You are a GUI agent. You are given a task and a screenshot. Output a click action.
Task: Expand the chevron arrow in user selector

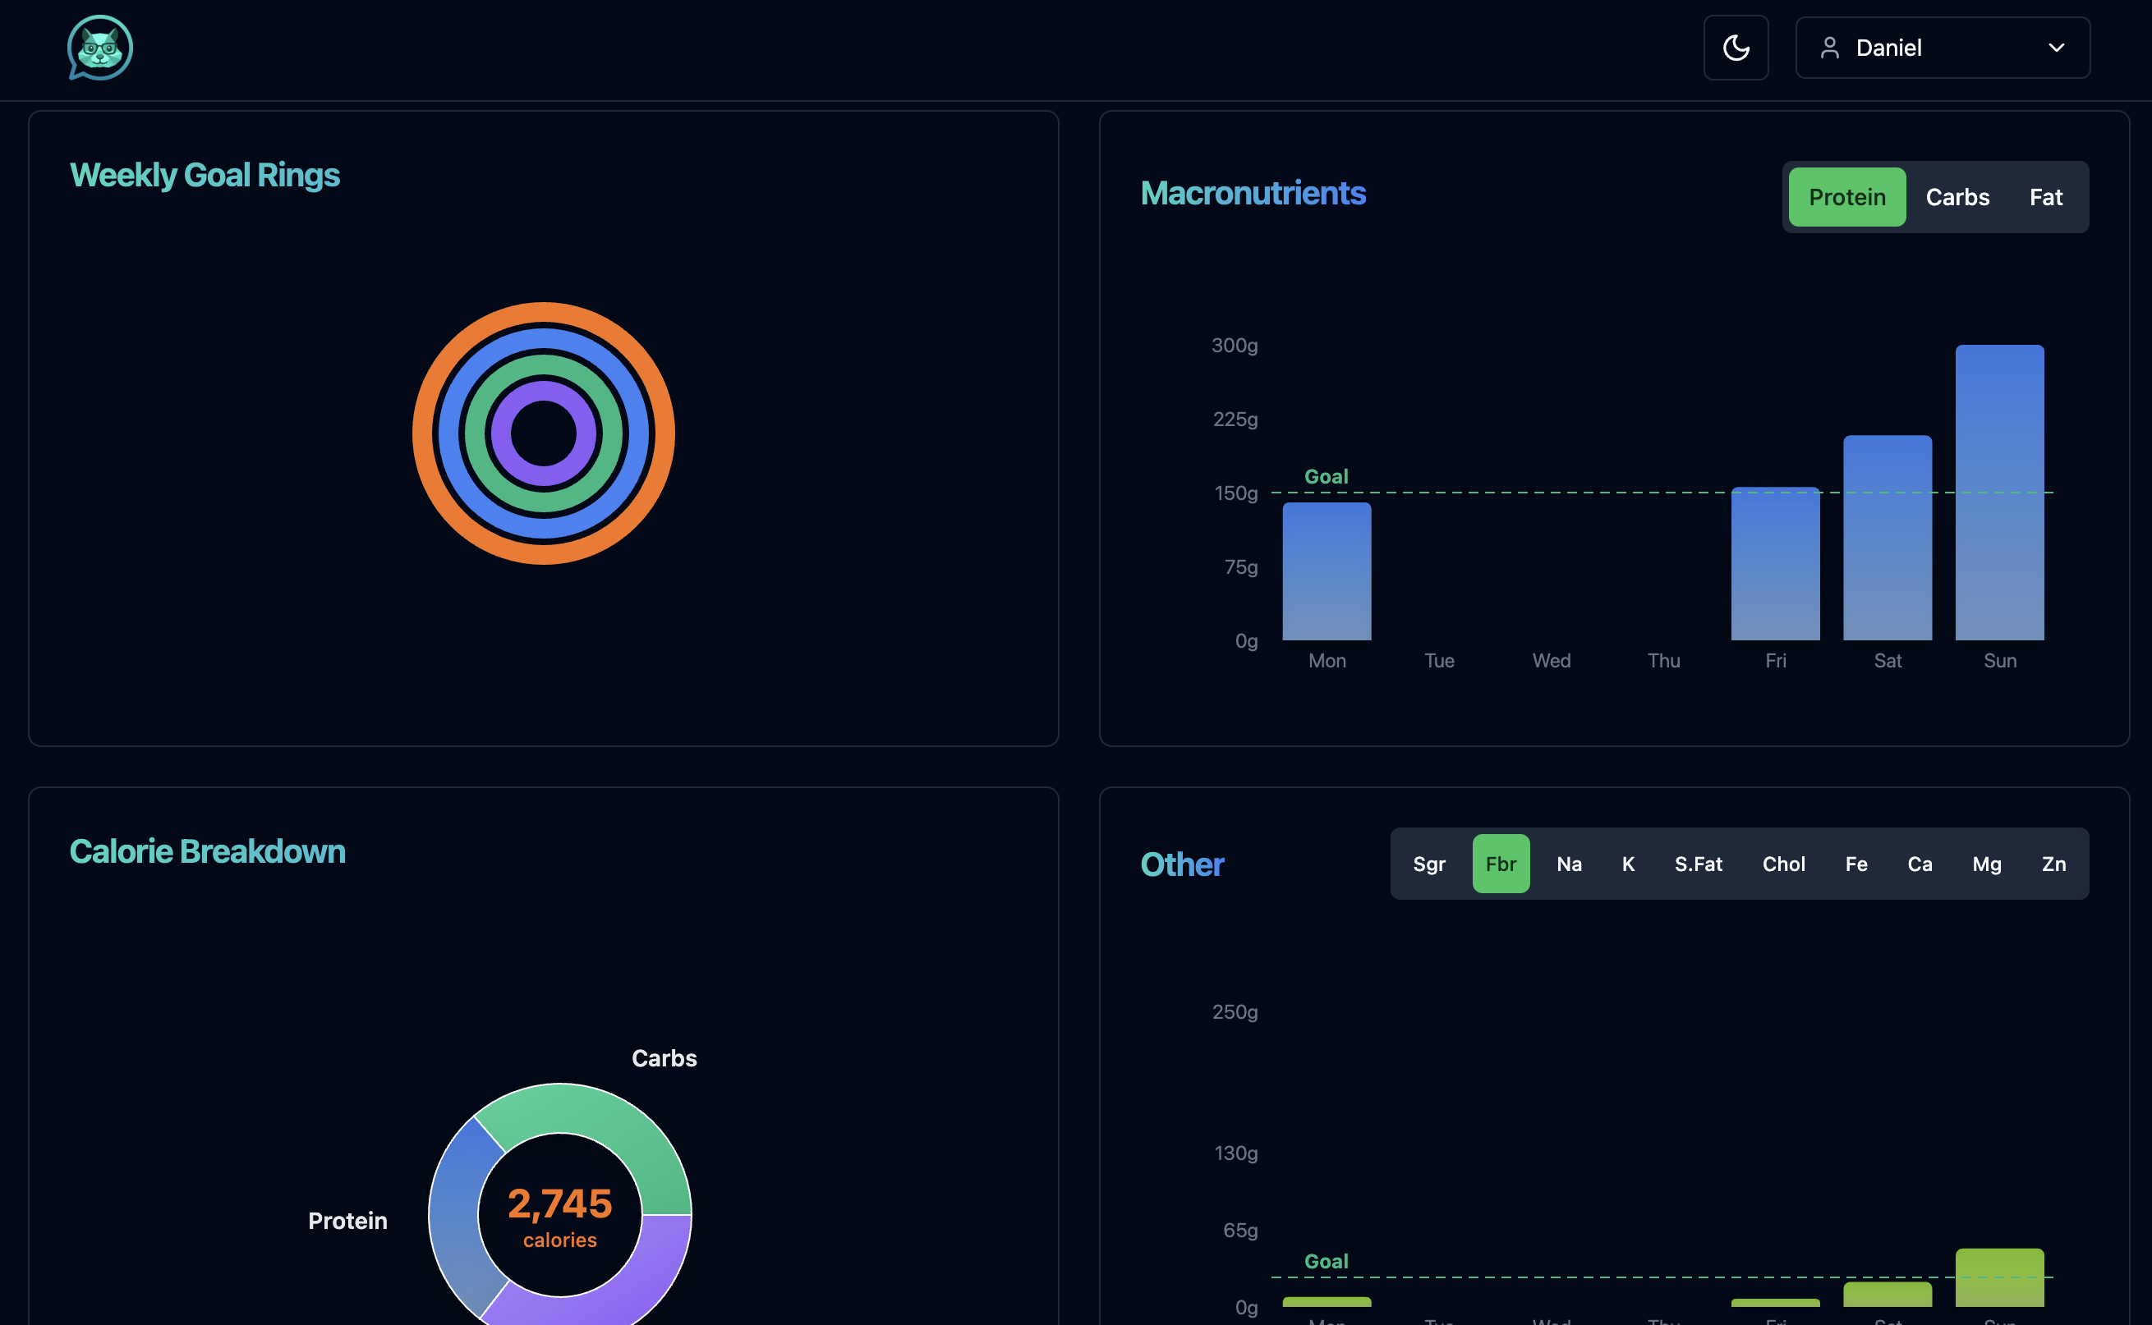(x=2056, y=48)
